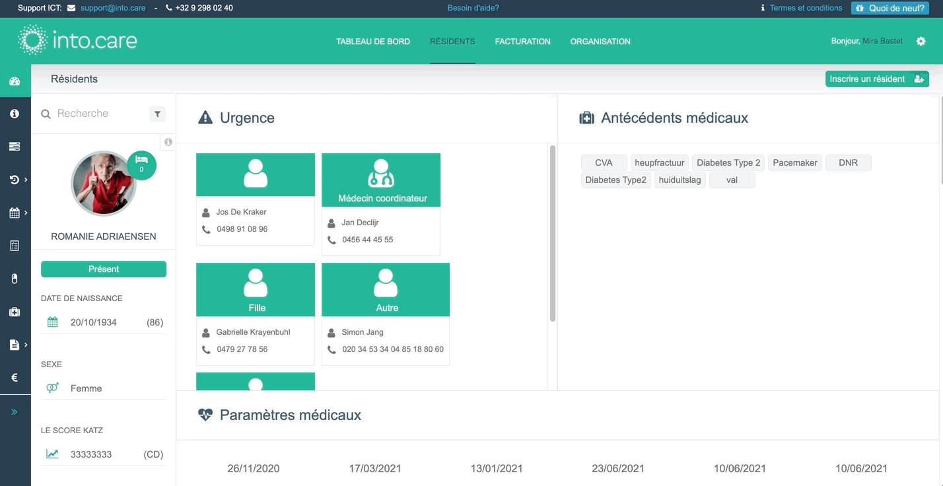Click the gender symbol icon

coord(53,388)
